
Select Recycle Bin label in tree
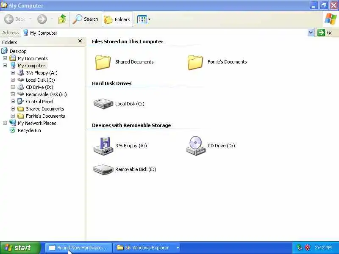[x=29, y=130]
